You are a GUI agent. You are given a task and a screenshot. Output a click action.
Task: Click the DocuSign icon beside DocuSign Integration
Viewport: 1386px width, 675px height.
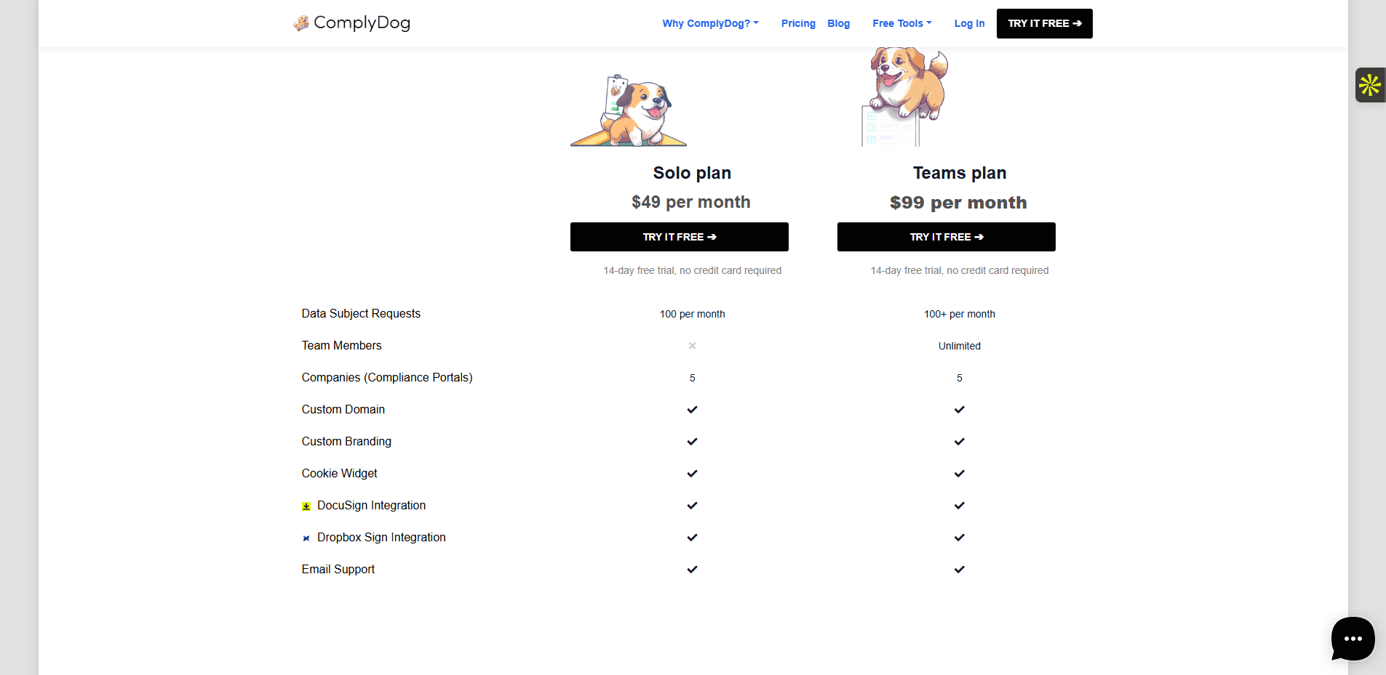click(x=306, y=506)
